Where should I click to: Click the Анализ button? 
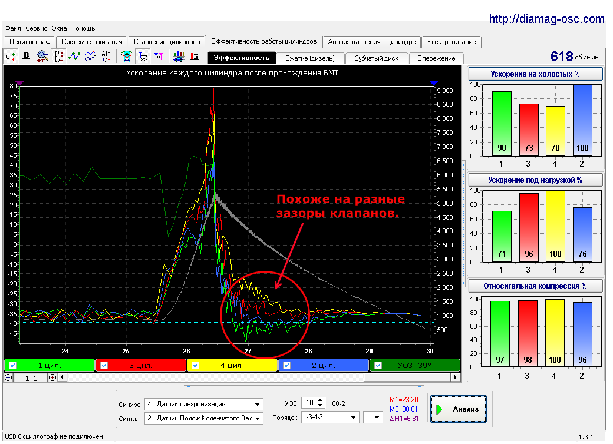pyautogui.click(x=459, y=409)
